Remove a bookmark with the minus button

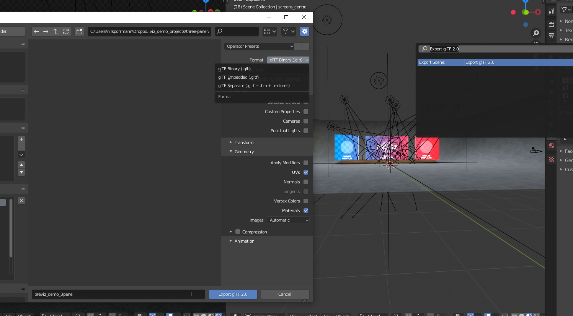click(x=21, y=147)
